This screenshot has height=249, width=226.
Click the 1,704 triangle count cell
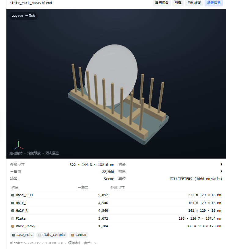point(103,226)
